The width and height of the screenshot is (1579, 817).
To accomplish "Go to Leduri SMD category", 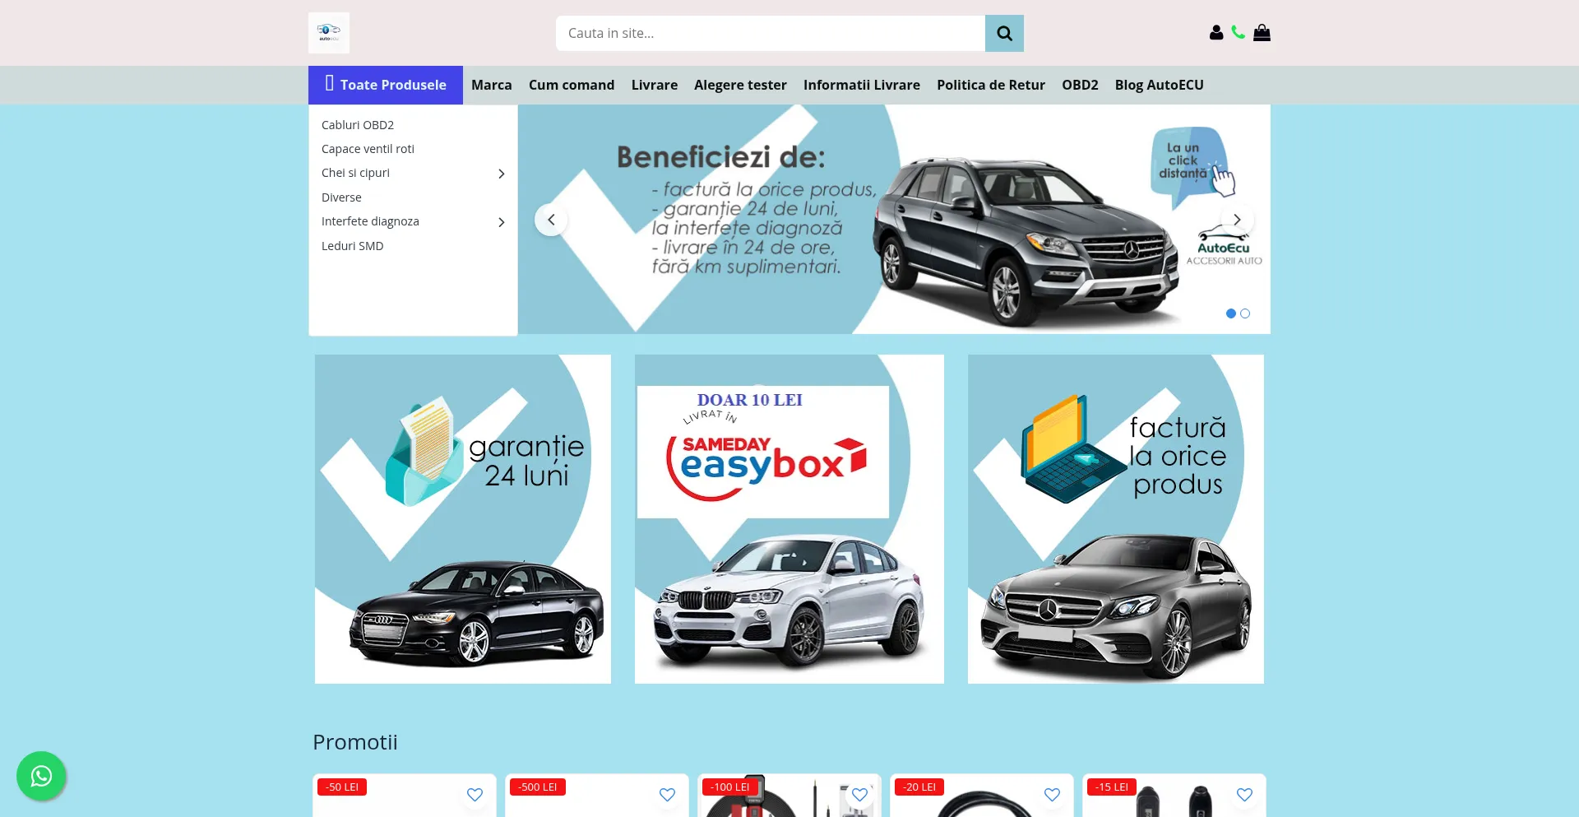I will click(352, 246).
